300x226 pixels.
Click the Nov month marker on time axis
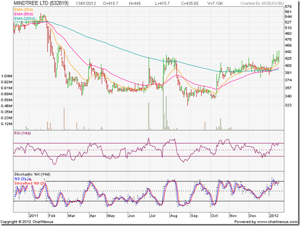point(233,216)
